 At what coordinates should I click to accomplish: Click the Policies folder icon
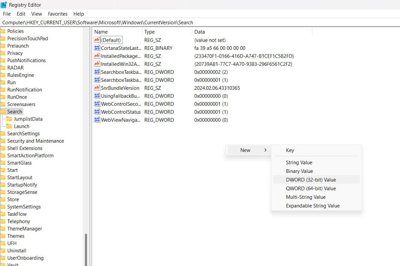coord(3,31)
